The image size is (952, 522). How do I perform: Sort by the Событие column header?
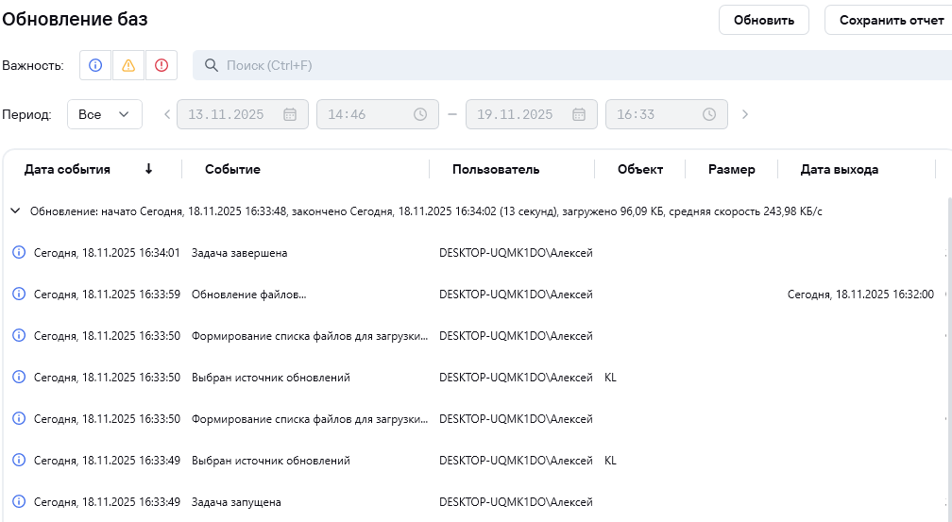click(232, 169)
